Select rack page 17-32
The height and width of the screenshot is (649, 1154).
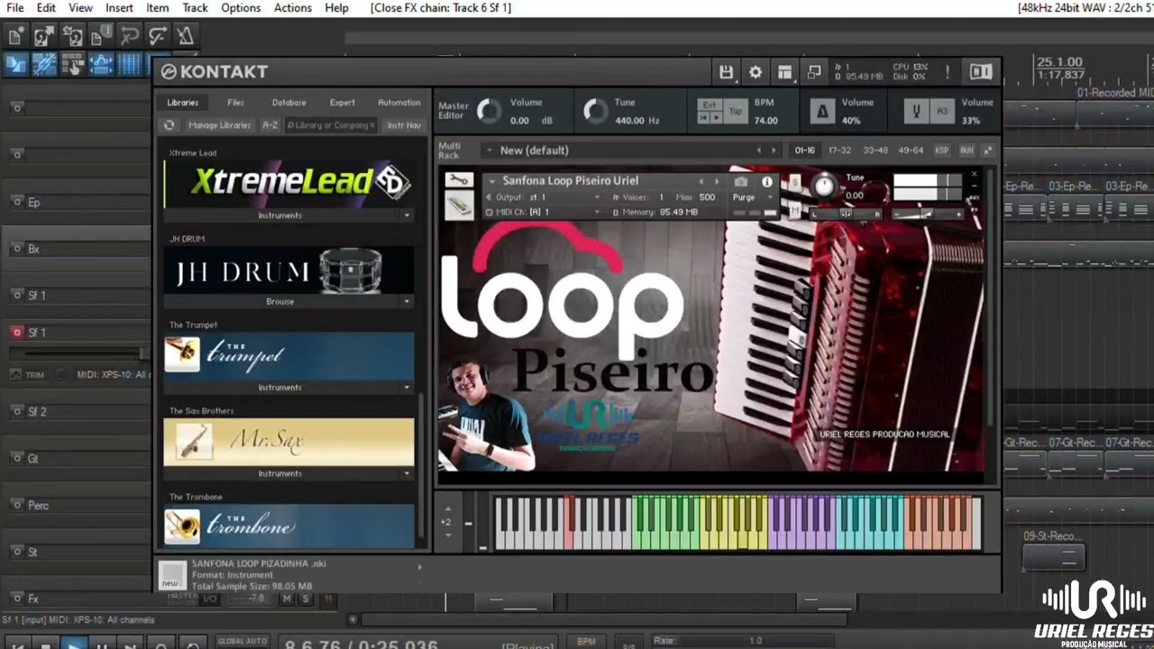(838, 151)
